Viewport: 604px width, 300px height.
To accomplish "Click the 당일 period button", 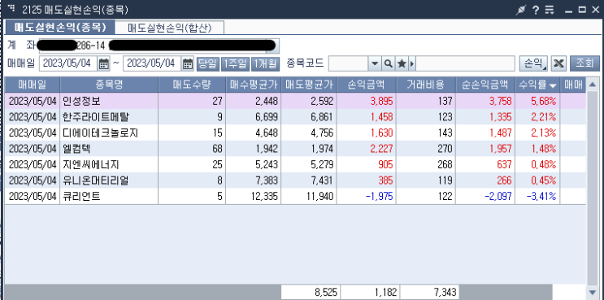I will coord(208,64).
